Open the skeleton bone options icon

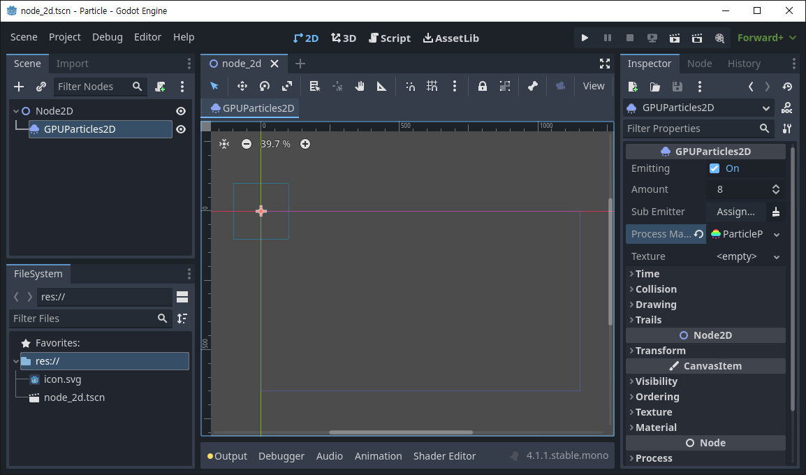[x=532, y=86]
